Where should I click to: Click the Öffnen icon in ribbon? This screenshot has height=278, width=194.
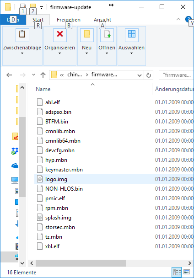pos(107,35)
